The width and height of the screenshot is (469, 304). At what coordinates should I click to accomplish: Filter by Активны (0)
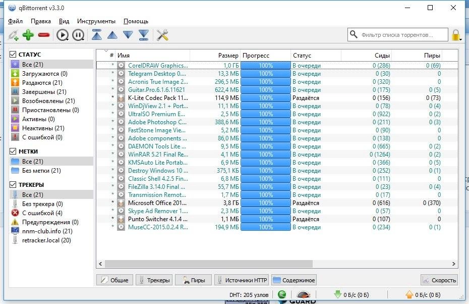coord(51,119)
